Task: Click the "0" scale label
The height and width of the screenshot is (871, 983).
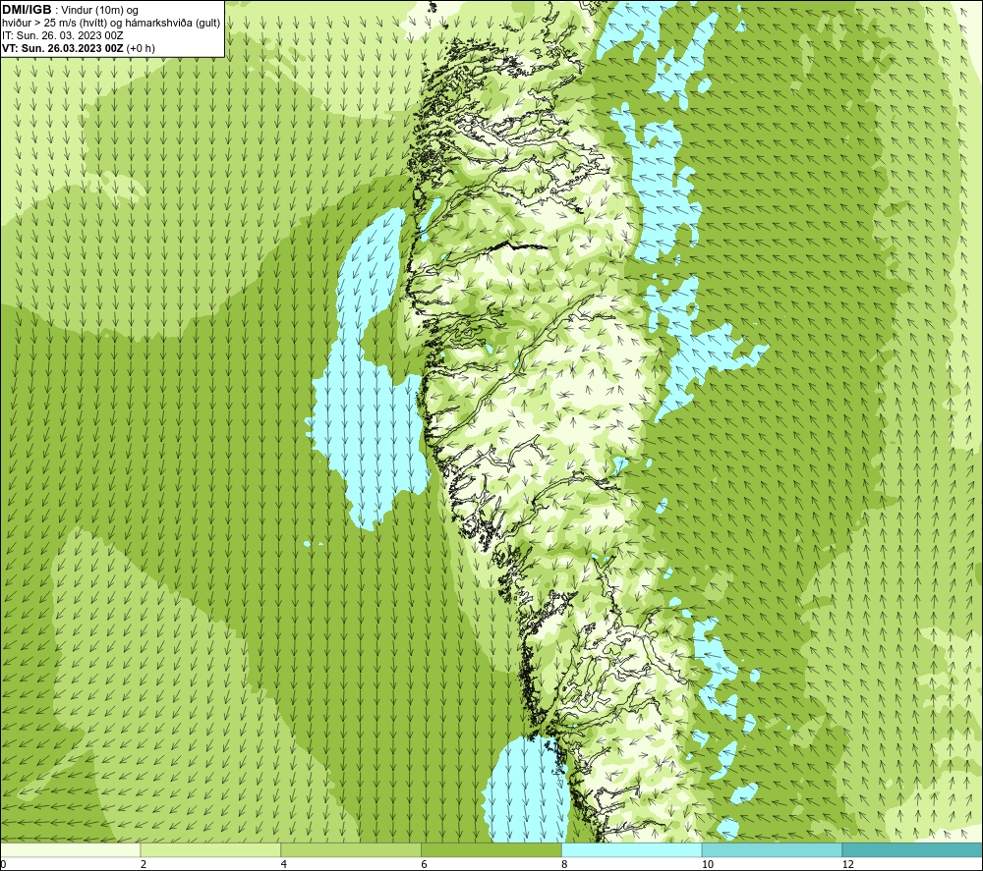Action: click(3, 864)
